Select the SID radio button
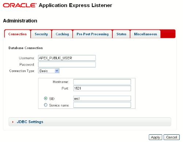Viewport: 183px width, 142px height. tap(46, 98)
